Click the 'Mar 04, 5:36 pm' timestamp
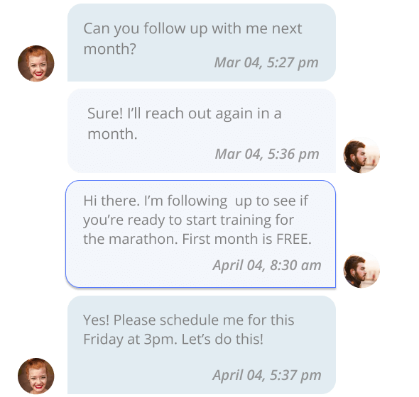 267,155
